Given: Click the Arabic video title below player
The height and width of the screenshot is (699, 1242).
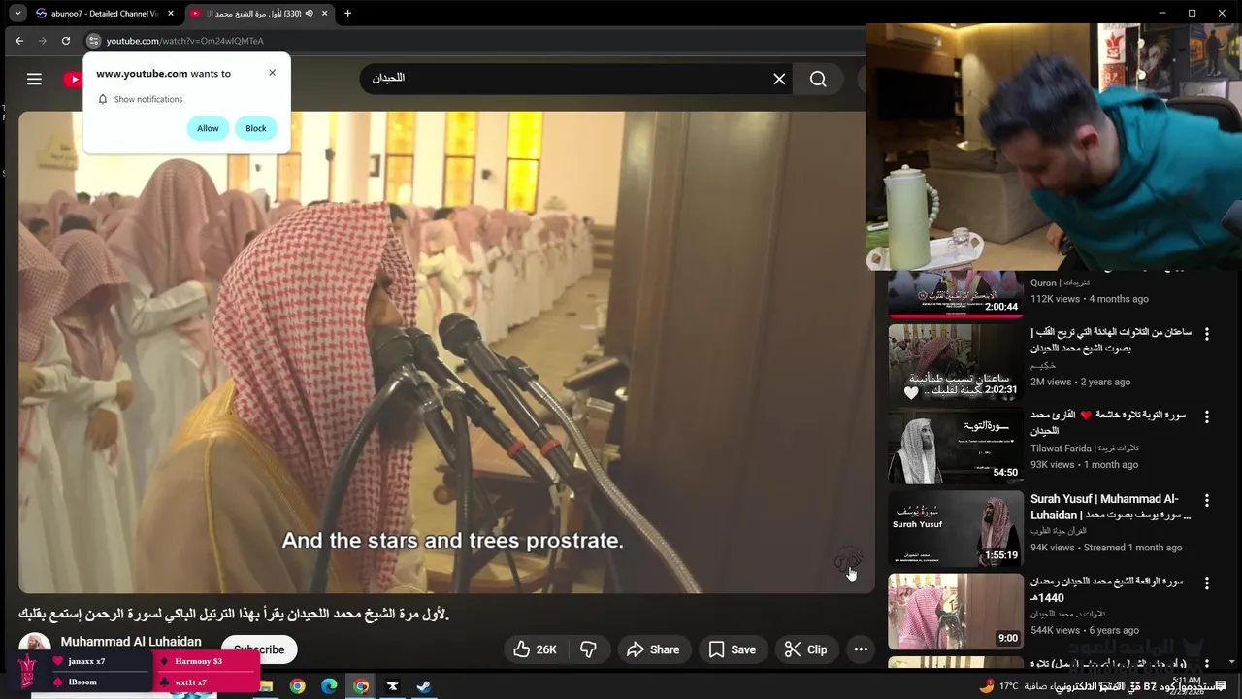Looking at the screenshot, I should [x=234, y=614].
